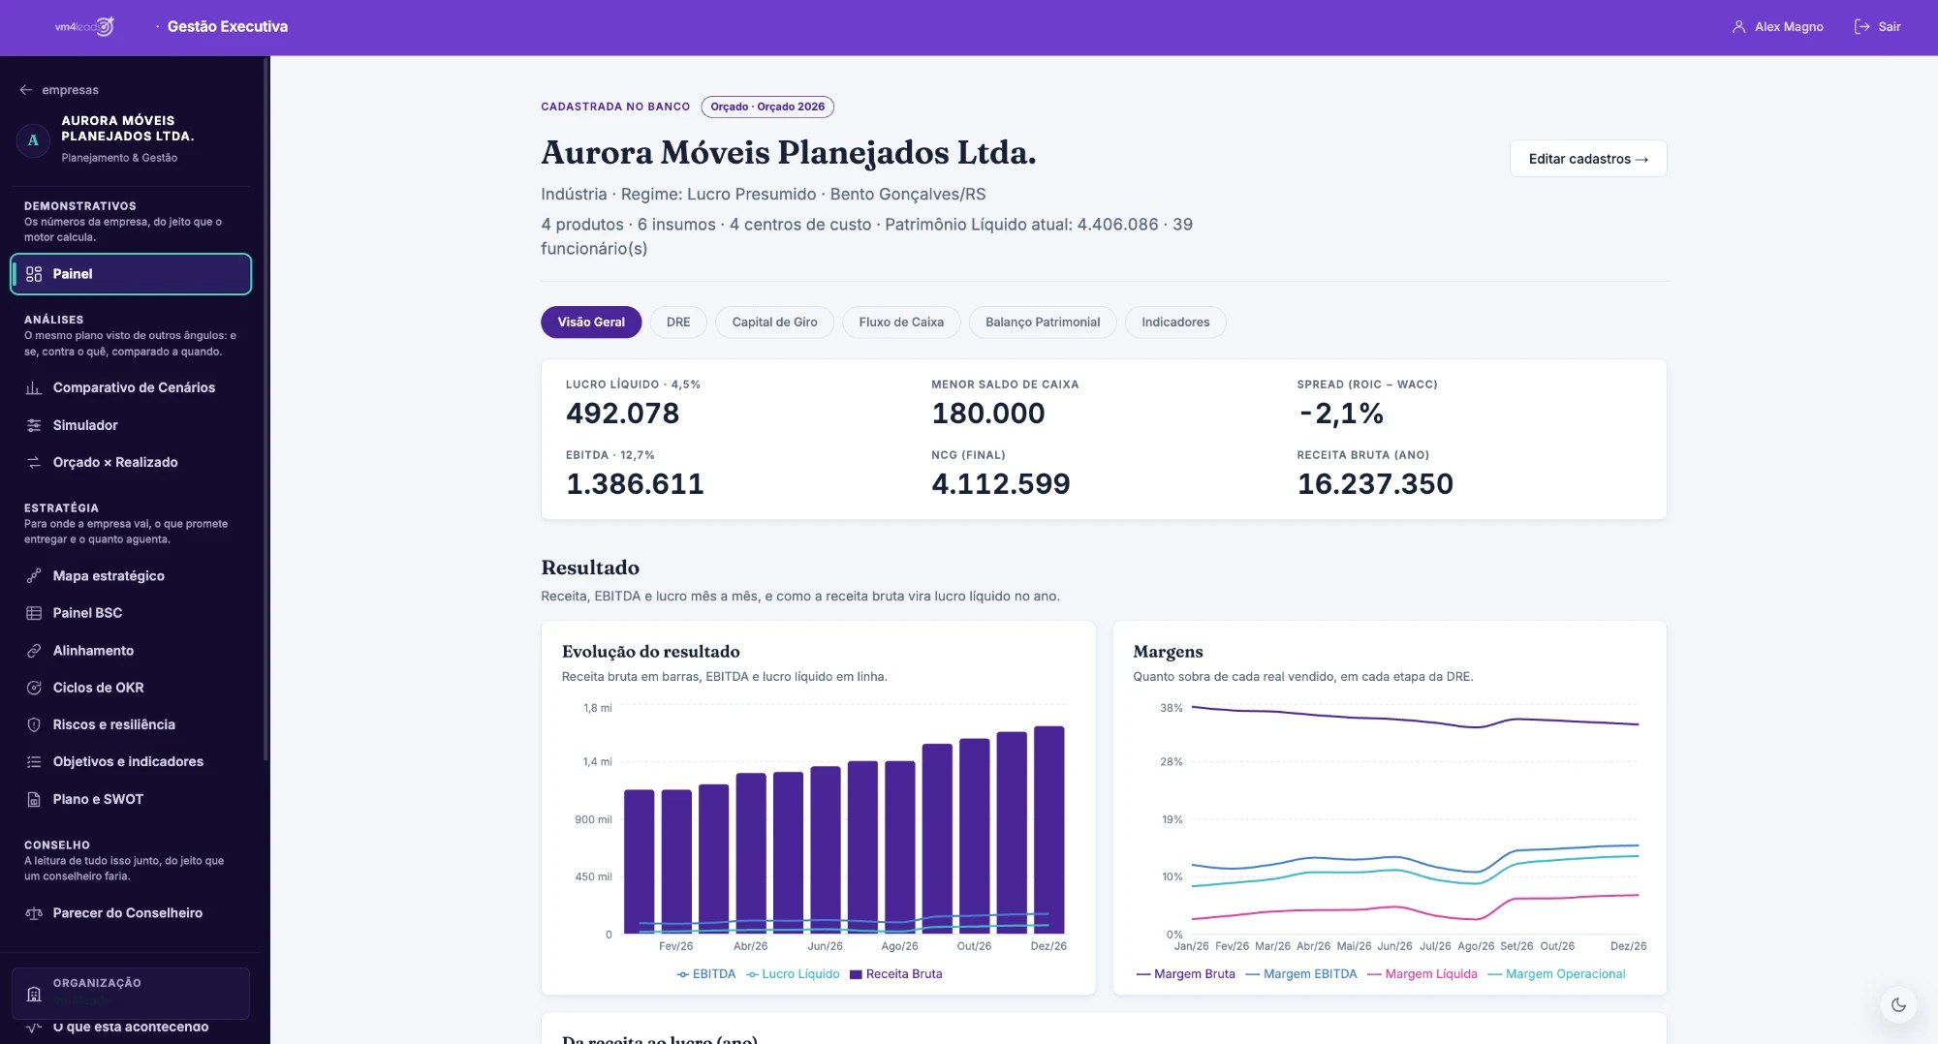Click the NCG final value 4.112.599

point(1000,484)
